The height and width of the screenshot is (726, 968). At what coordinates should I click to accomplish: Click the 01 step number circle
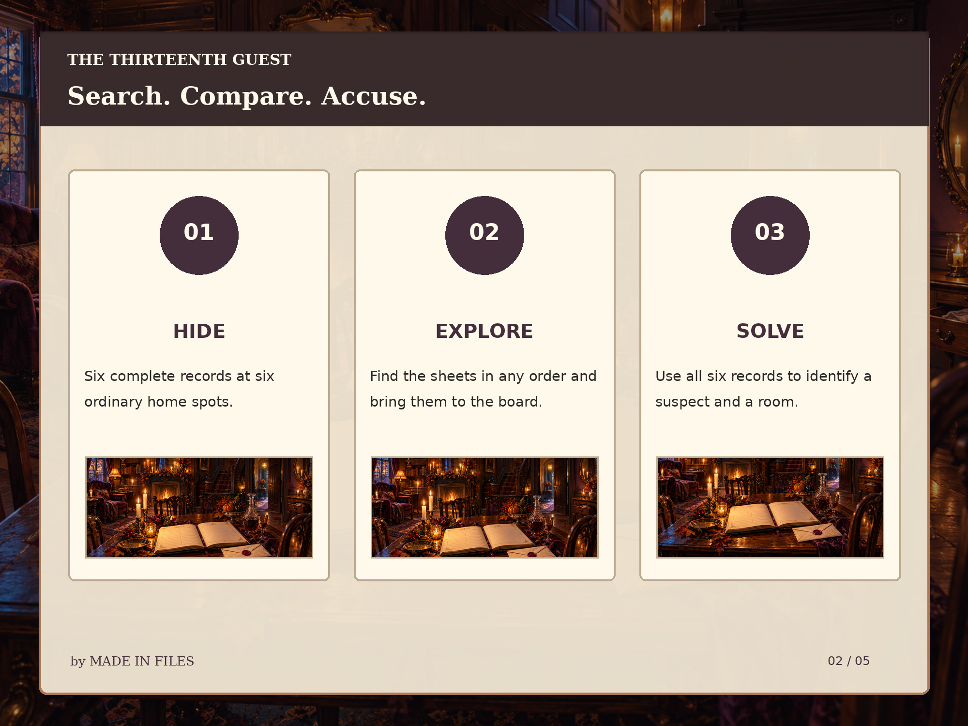coord(199,235)
